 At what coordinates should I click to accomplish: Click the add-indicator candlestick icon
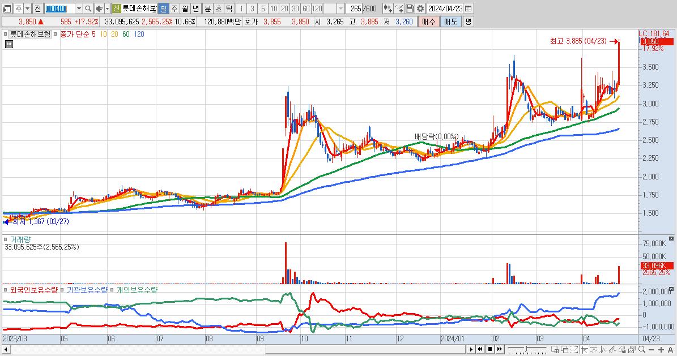point(388,8)
